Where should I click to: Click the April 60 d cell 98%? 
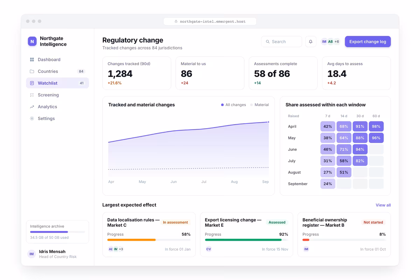(376, 127)
